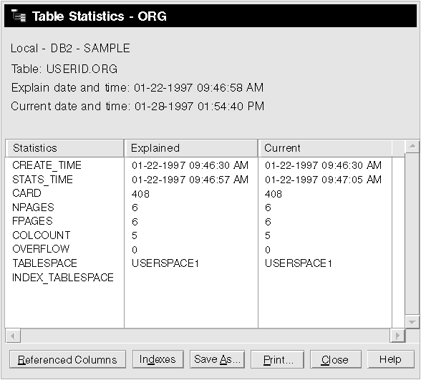
Task: Select the Current column header
Action: pos(325,148)
